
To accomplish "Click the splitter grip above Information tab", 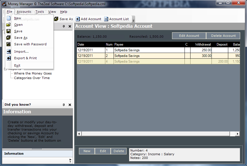I will pyautogui.click(x=37, y=149).
